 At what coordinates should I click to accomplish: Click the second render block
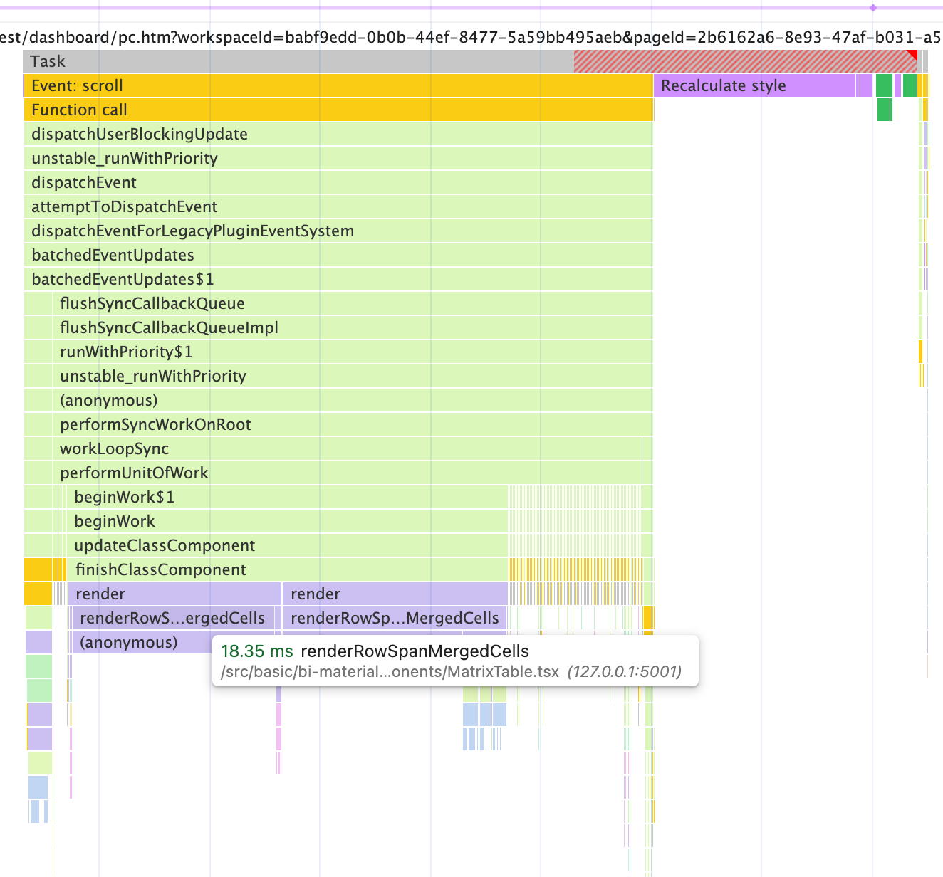(395, 594)
